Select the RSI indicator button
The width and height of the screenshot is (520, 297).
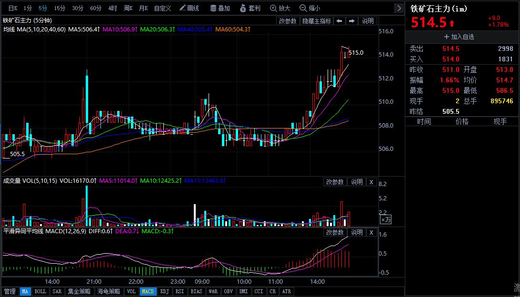tap(180, 291)
